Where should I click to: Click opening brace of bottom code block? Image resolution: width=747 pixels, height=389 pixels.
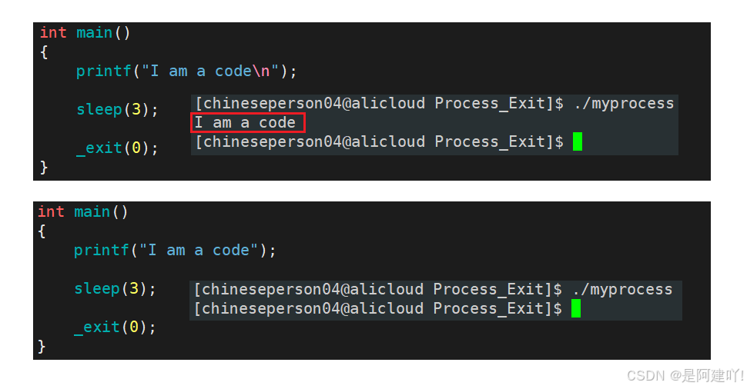pyautogui.click(x=42, y=231)
